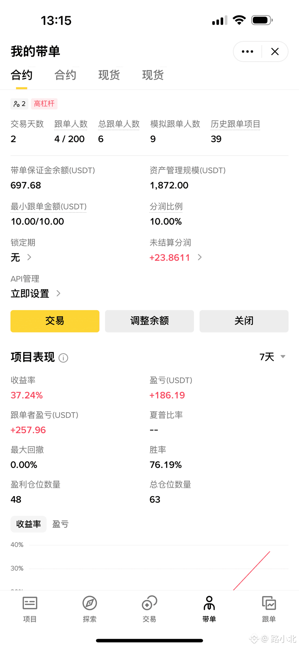Image resolution: width=299 pixels, height=648 pixels.
Task: Switch chart to 盈亏 view
Action: coord(60,524)
